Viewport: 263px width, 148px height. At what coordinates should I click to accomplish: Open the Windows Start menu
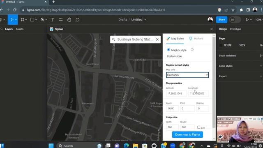click(51, 146)
